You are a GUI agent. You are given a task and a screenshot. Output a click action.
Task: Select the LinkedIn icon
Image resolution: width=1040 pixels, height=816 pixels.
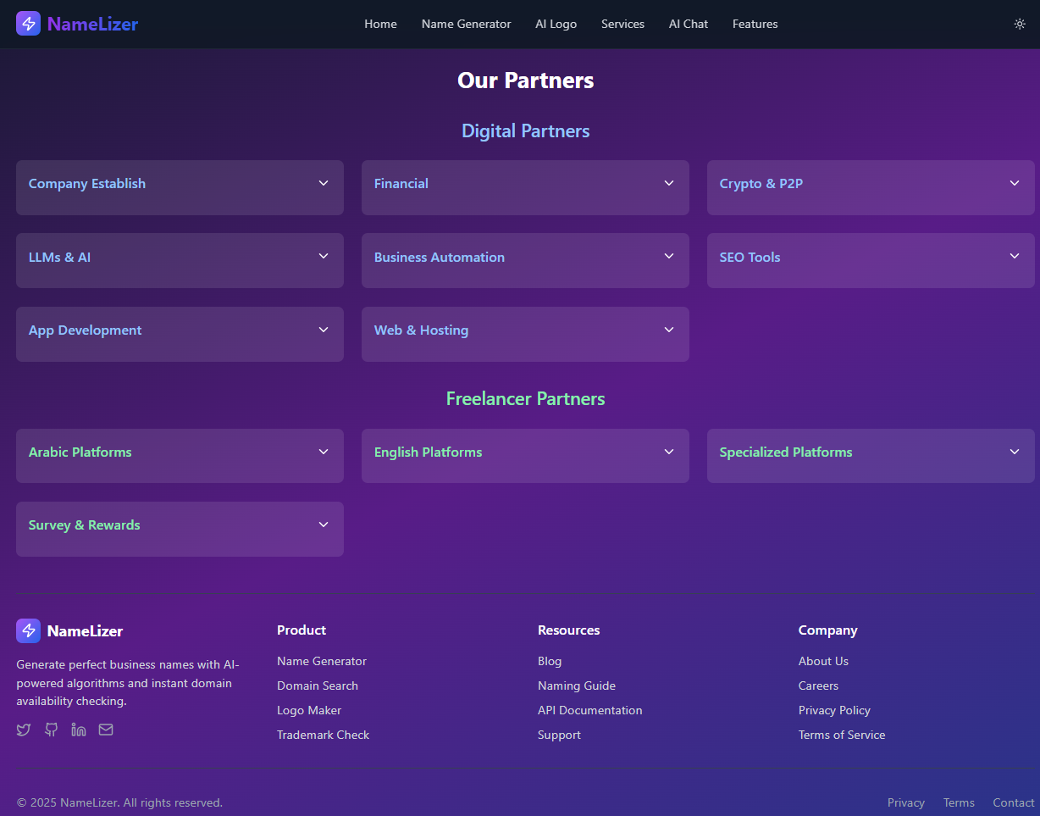coord(78,730)
